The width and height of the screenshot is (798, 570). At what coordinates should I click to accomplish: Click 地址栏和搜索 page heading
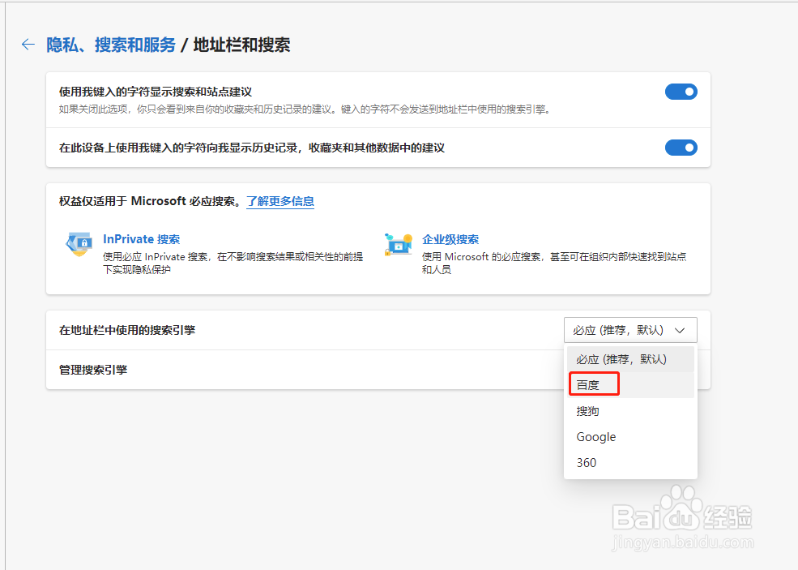[x=241, y=45]
